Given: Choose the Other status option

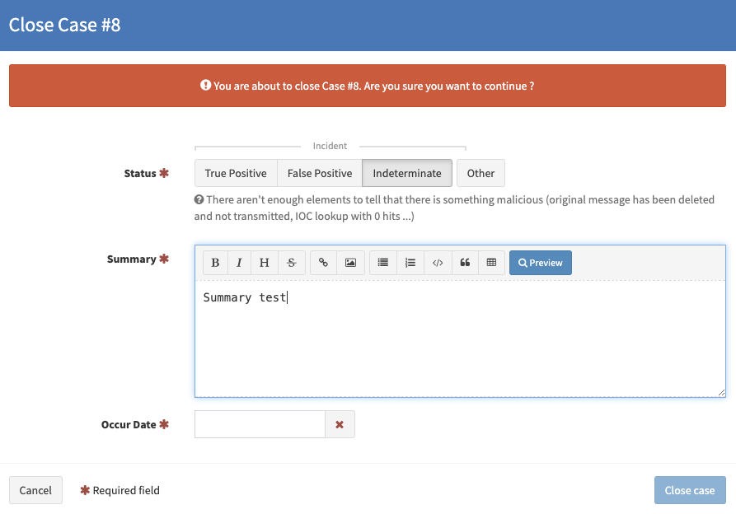Looking at the screenshot, I should pos(481,173).
